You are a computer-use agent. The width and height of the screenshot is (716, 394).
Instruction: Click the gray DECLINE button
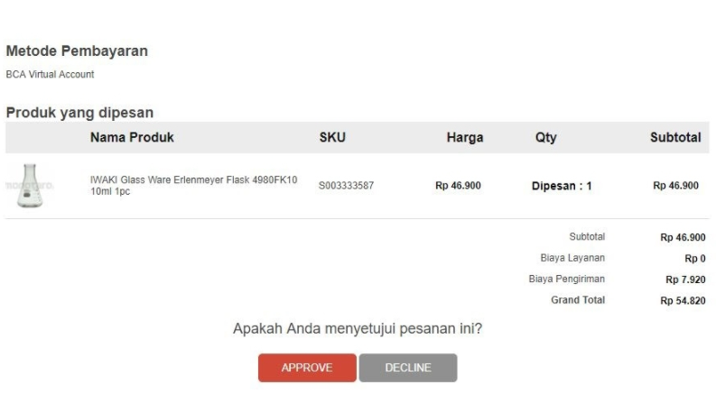pos(408,368)
